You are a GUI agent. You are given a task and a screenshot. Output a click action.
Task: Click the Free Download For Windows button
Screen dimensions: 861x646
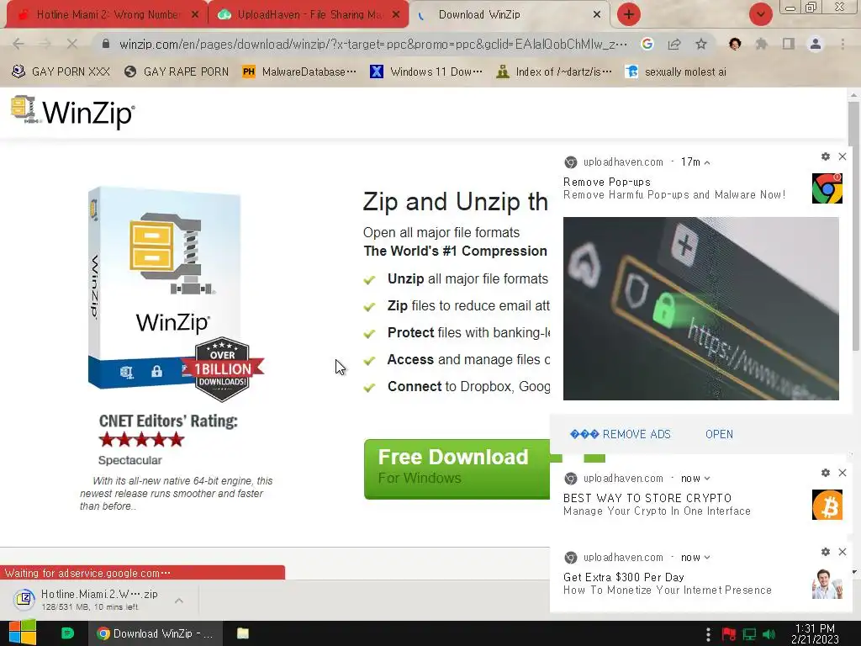coord(457,469)
